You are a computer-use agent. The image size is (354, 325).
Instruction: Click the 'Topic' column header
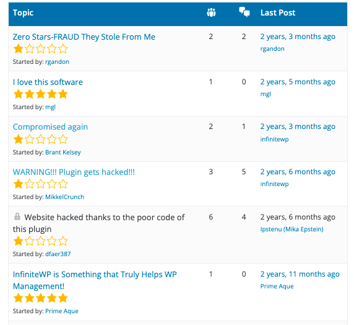[23, 12]
